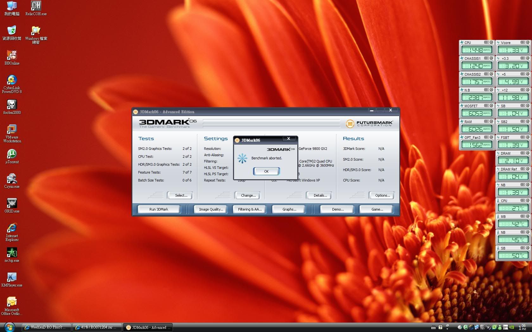
Task: Open Image Quality... settings
Action: pos(211,209)
